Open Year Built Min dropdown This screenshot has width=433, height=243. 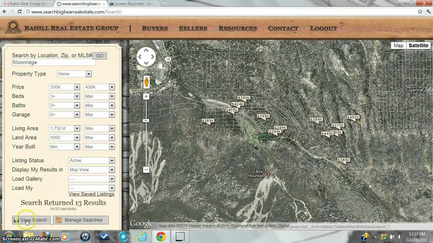[x=64, y=147]
